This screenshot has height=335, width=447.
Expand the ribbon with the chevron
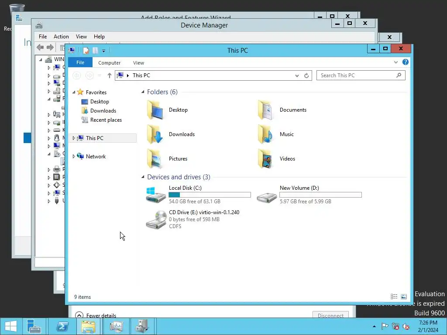(x=395, y=62)
